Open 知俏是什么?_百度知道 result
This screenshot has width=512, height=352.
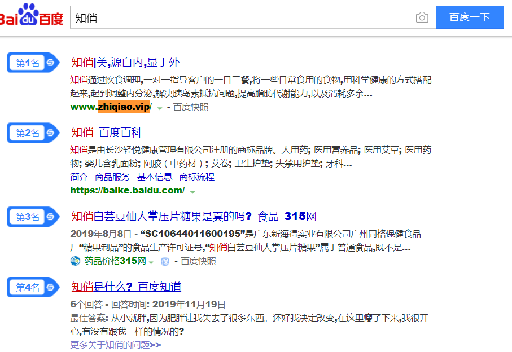(x=126, y=287)
